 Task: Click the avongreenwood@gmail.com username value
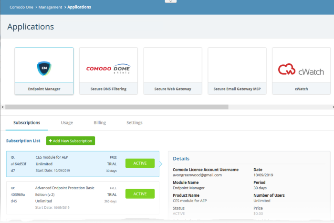coord(197,175)
